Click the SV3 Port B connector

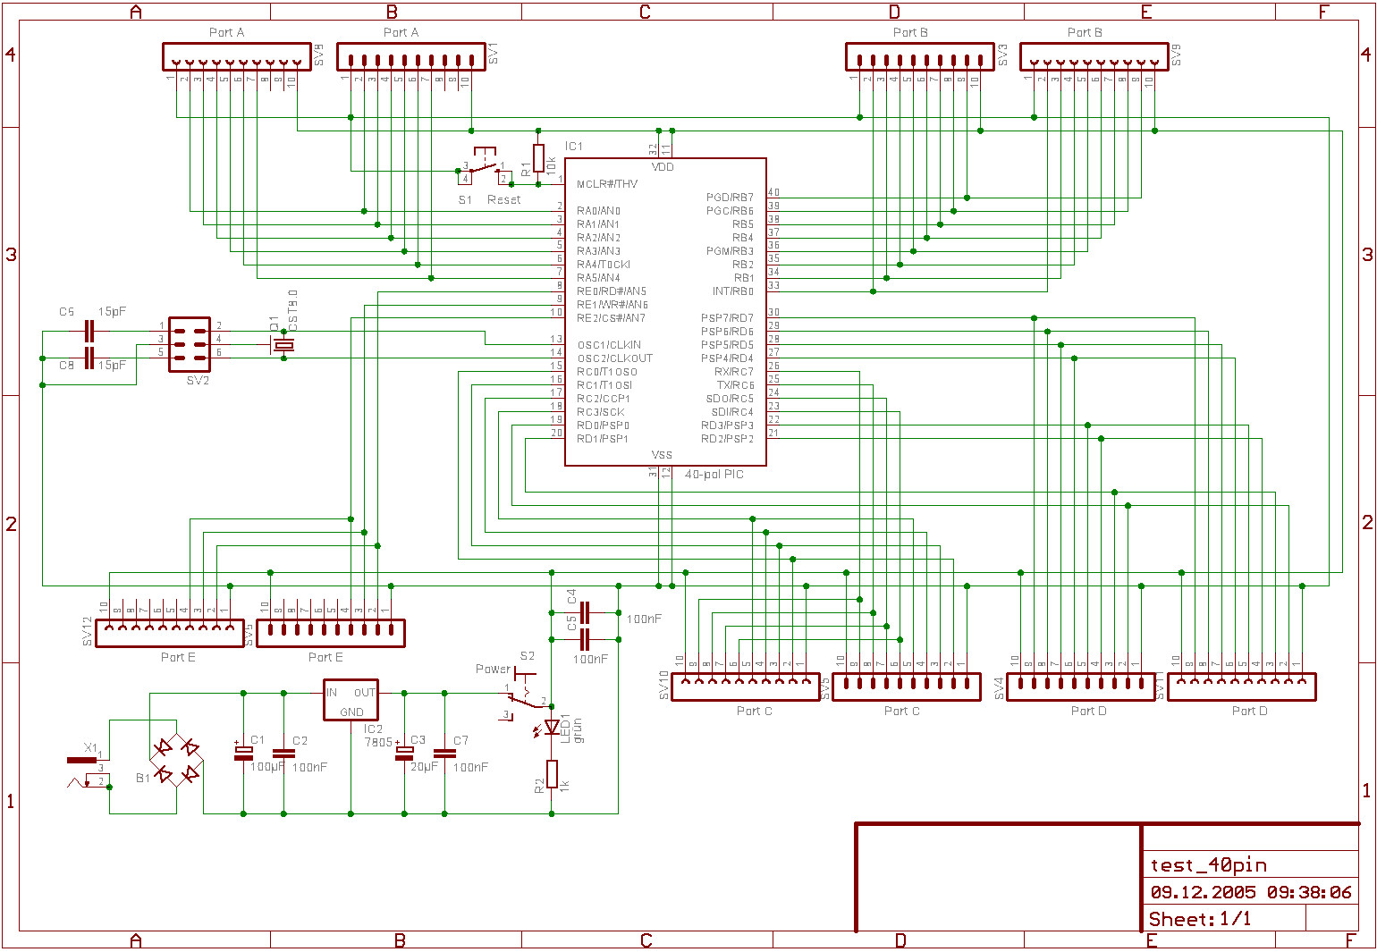point(919,57)
